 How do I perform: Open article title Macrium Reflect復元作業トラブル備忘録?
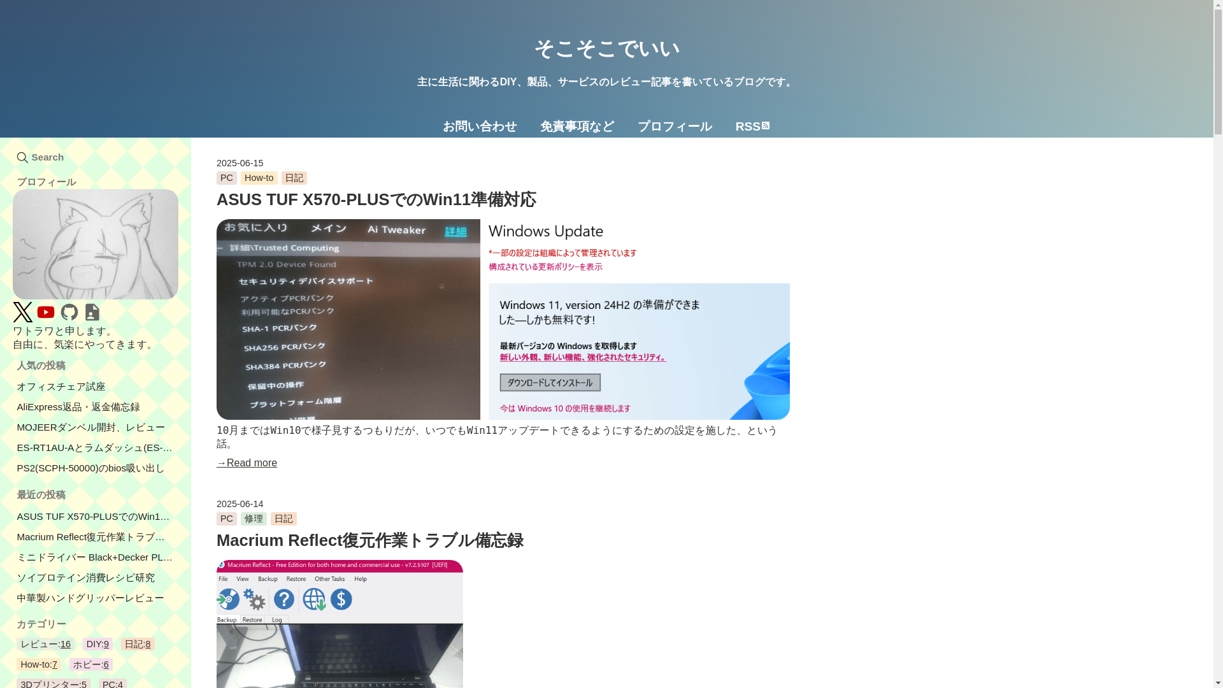pyautogui.click(x=370, y=540)
